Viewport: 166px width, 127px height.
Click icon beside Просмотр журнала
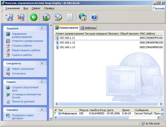pyautogui.click(x=8, y=102)
